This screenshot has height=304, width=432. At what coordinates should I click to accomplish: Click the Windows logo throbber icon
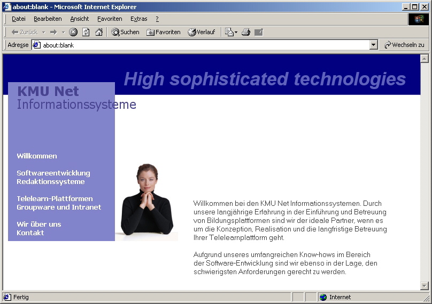(418, 19)
